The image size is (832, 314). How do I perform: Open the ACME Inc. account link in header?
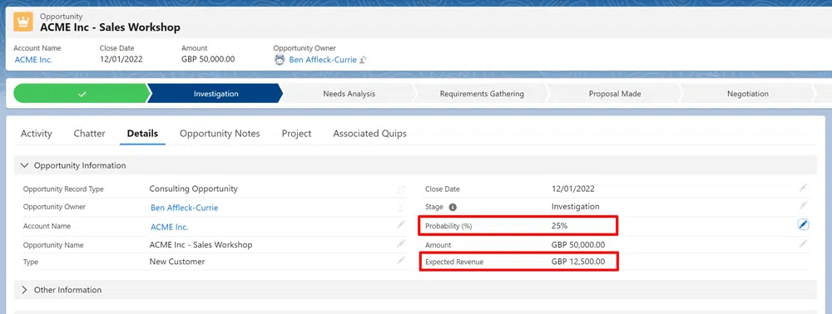[x=33, y=60]
